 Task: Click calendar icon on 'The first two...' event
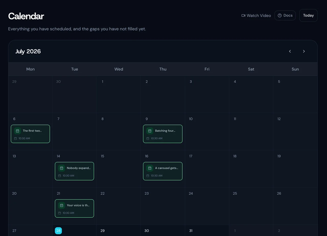(x=17, y=131)
